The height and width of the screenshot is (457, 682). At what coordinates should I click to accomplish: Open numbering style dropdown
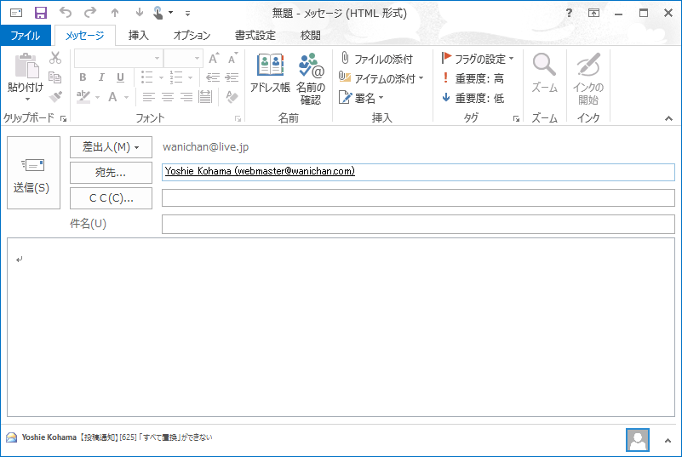(190, 77)
